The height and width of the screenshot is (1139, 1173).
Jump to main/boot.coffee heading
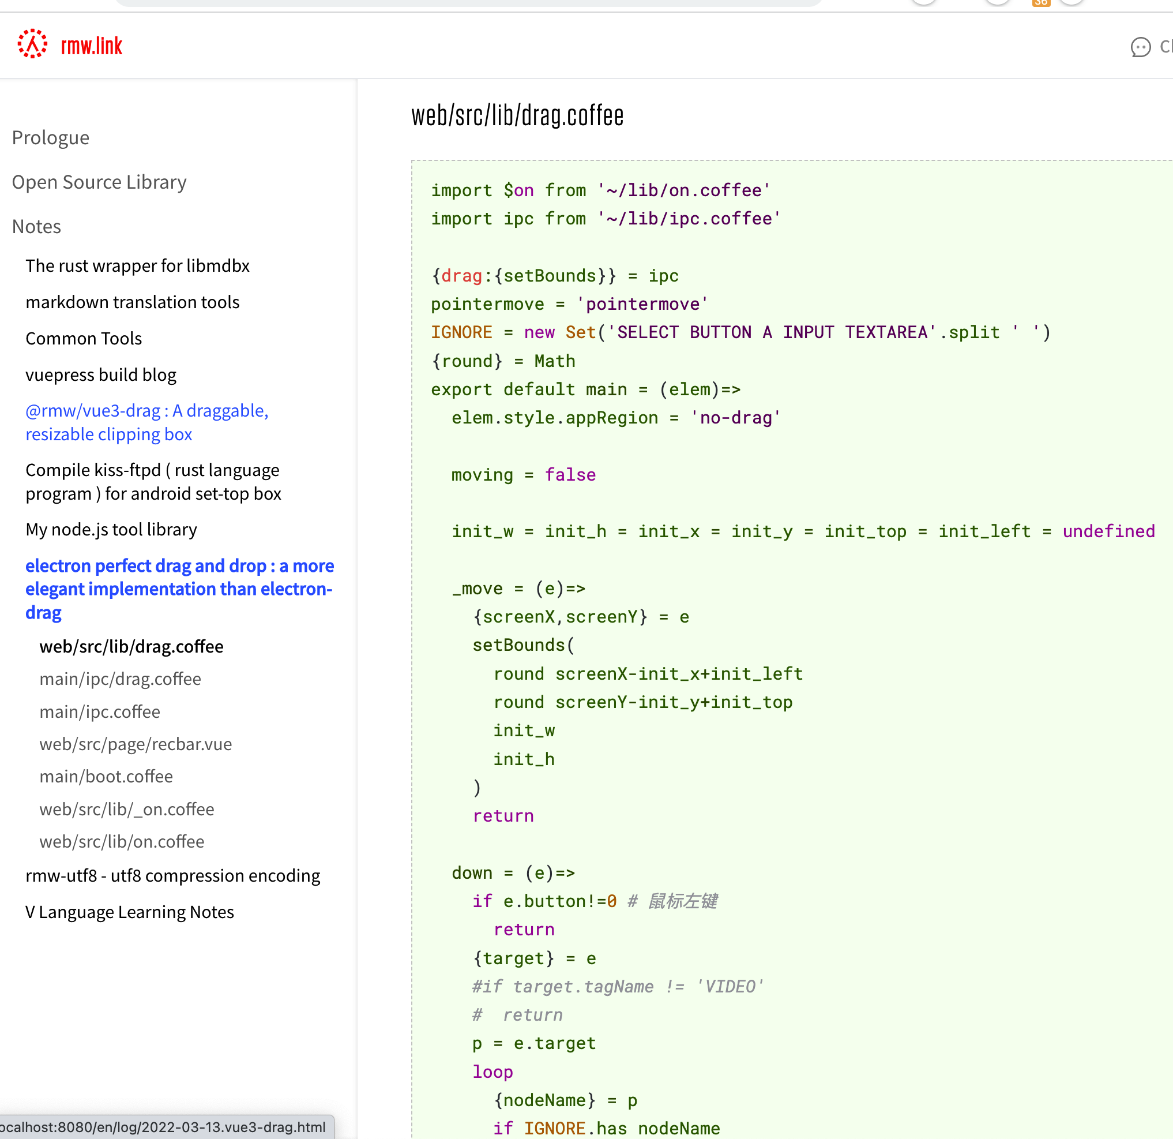pos(106,776)
